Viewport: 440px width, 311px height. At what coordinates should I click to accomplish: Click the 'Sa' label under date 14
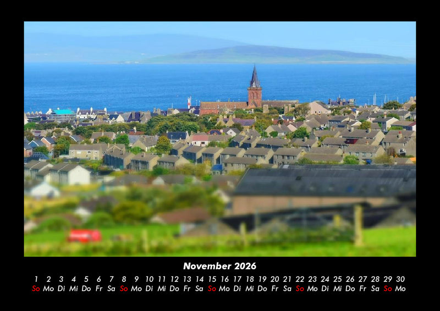tap(199, 288)
